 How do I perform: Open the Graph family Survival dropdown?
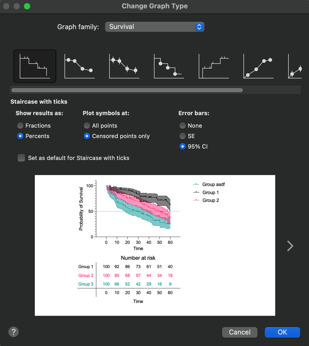click(x=154, y=27)
